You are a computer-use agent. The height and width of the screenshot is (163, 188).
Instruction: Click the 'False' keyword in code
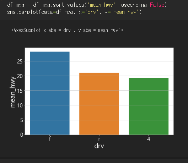click(157, 5)
